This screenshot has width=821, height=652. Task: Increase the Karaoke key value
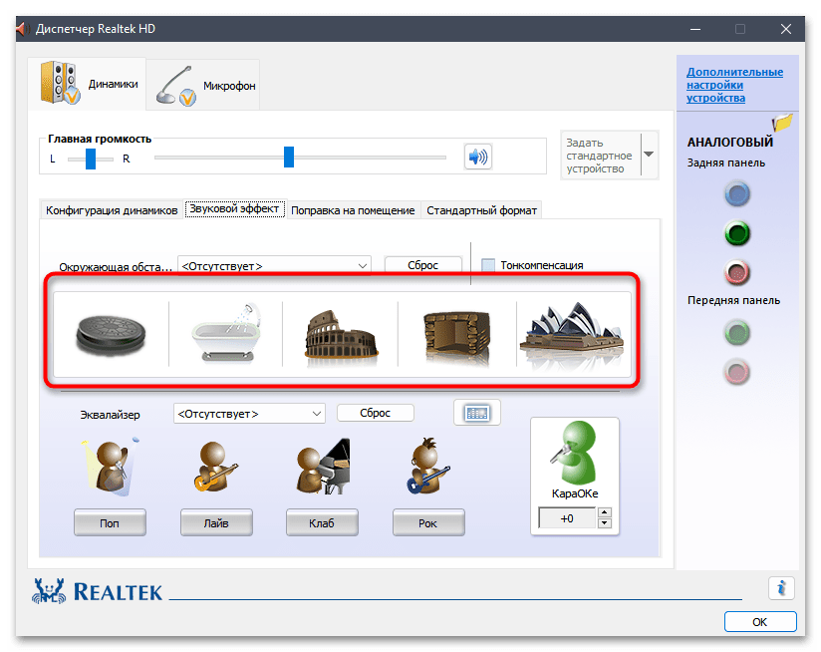(605, 512)
